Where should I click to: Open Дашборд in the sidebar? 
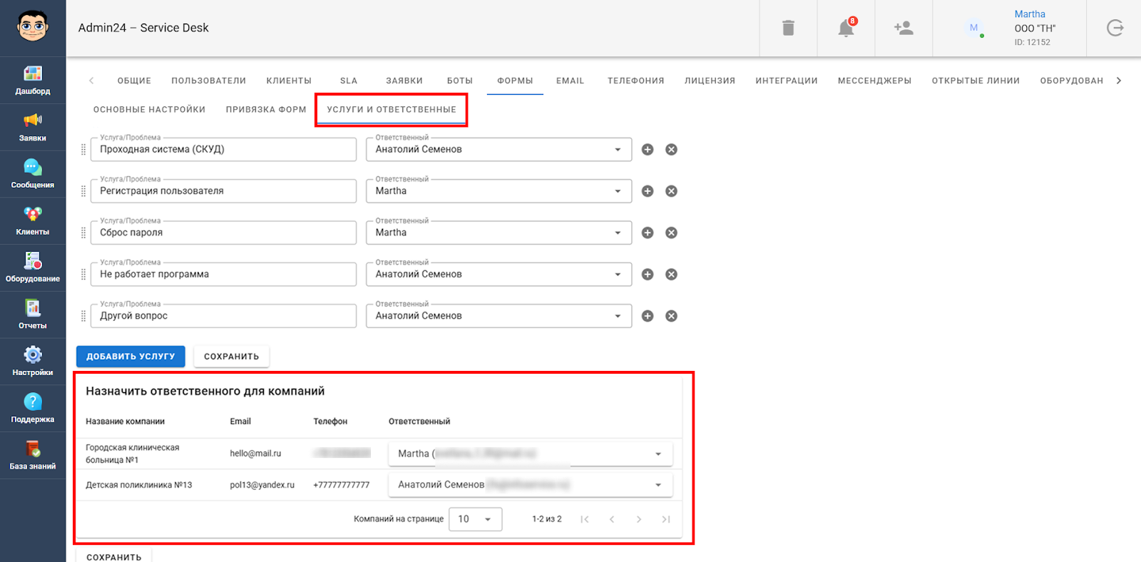(33, 80)
